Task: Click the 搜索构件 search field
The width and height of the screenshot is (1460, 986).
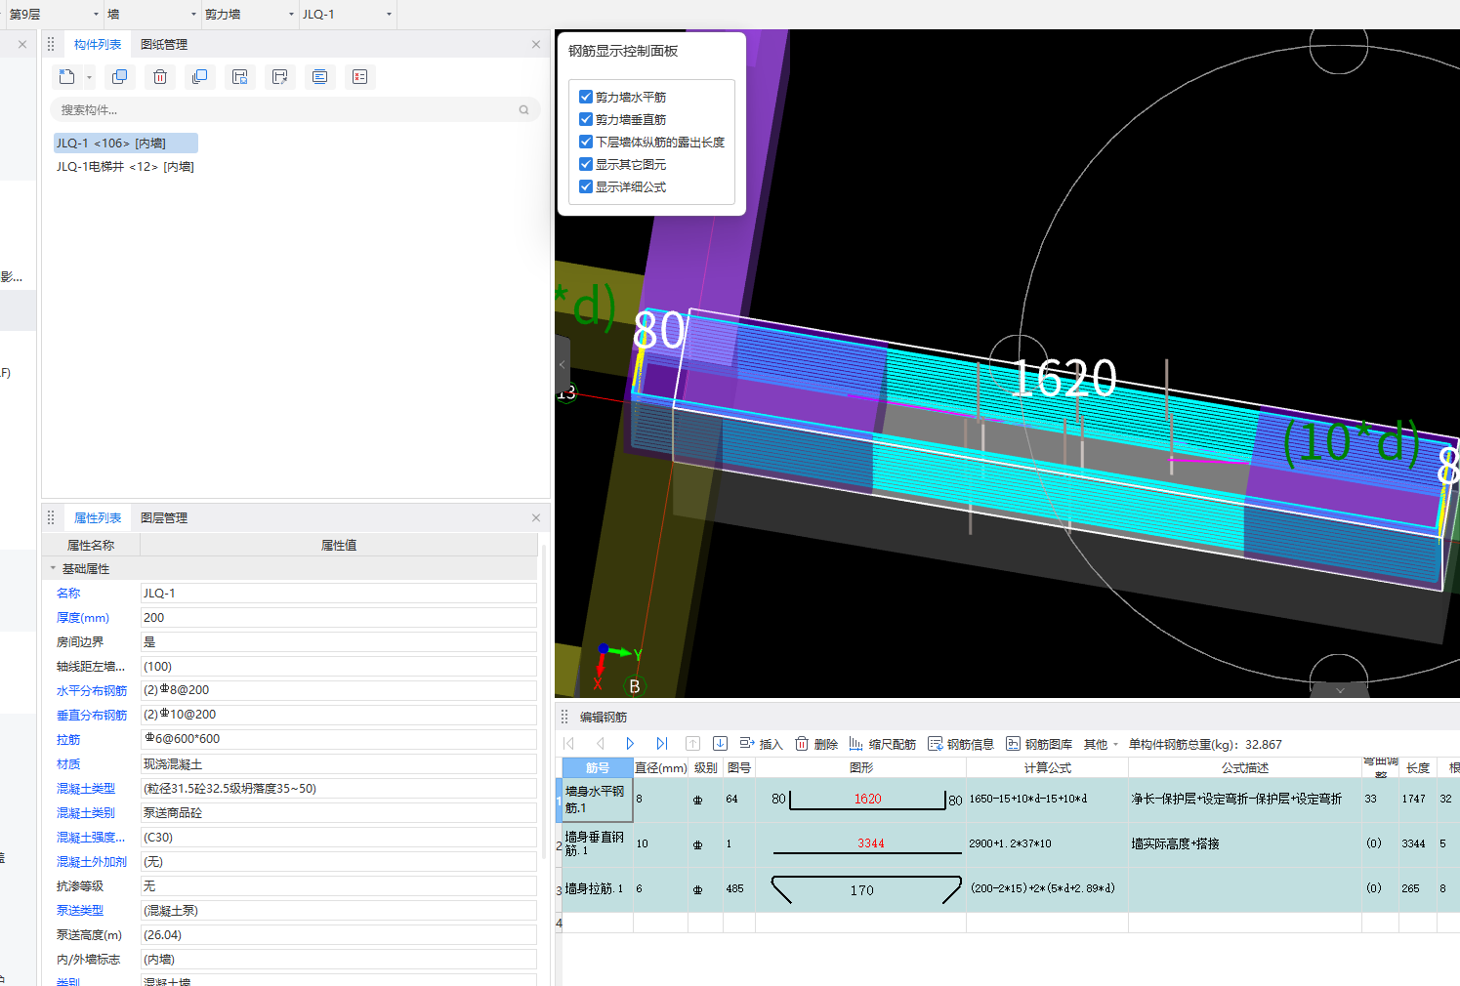Action: [x=295, y=110]
